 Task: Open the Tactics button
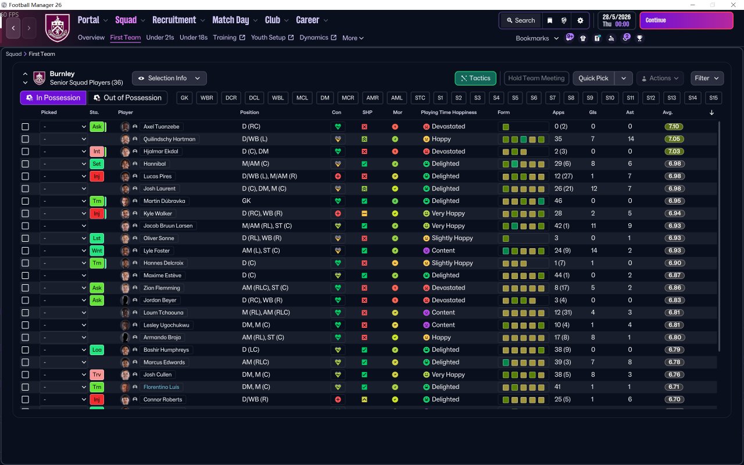coord(475,78)
